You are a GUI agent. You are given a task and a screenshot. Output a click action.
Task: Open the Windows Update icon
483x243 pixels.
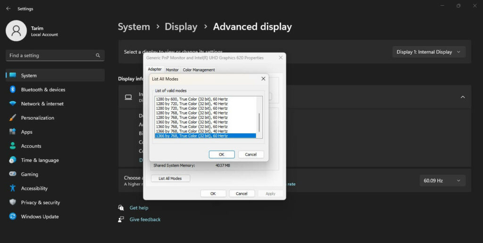pyautogui.click(x=13, y=216)
